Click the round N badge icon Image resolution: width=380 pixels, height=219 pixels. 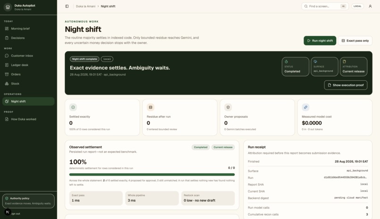click(x=8, y=212)
